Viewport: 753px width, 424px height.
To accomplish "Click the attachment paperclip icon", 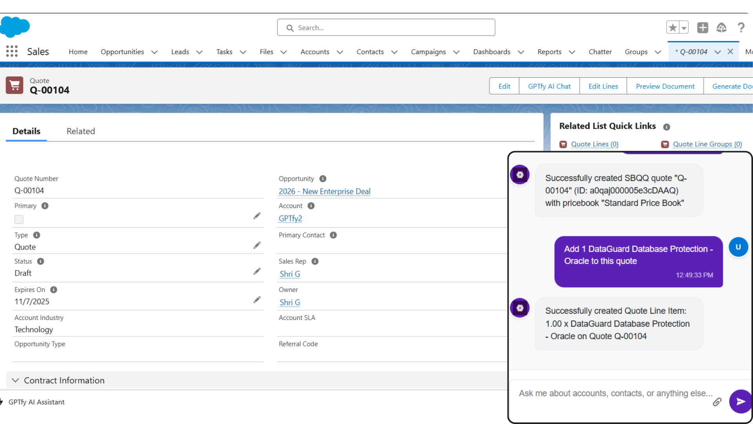I will tap(717, 402).
